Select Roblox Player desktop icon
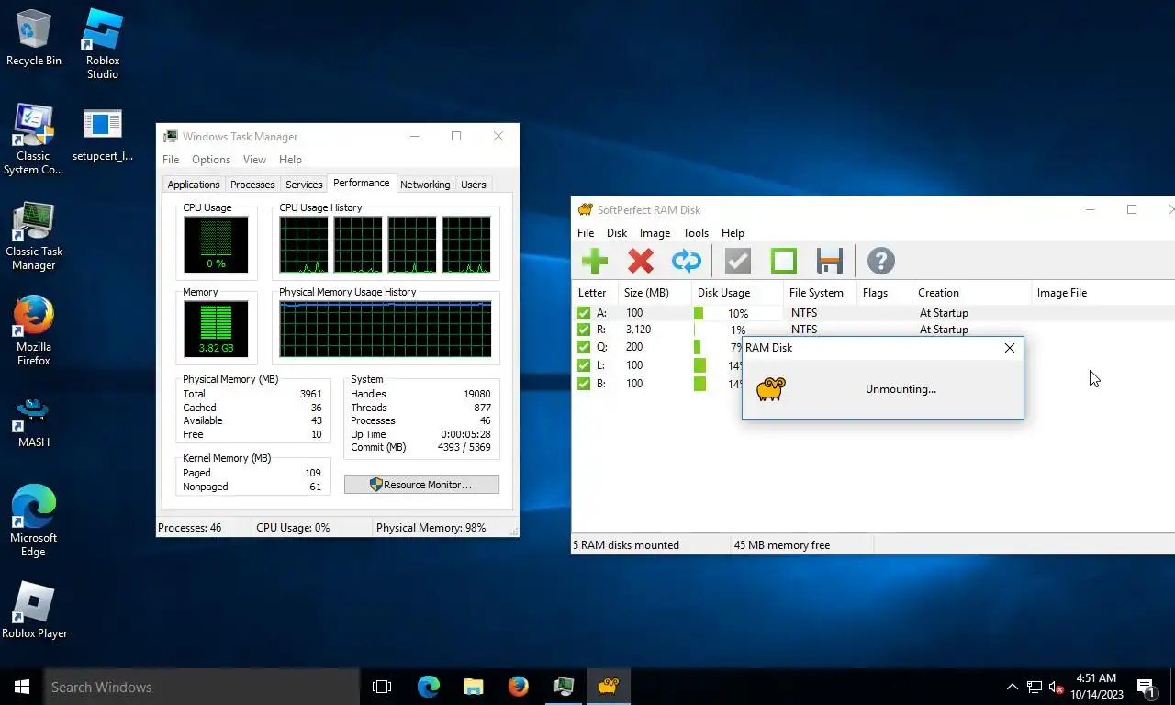The width and height of the screenshot is (1175, 705). 34,610
